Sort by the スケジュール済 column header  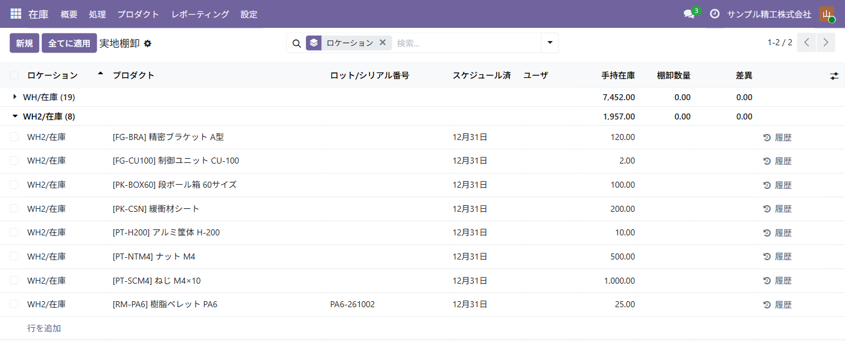[482, 75]
